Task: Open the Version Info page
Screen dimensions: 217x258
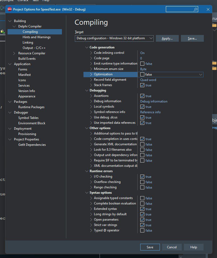Action: point(26,91)
